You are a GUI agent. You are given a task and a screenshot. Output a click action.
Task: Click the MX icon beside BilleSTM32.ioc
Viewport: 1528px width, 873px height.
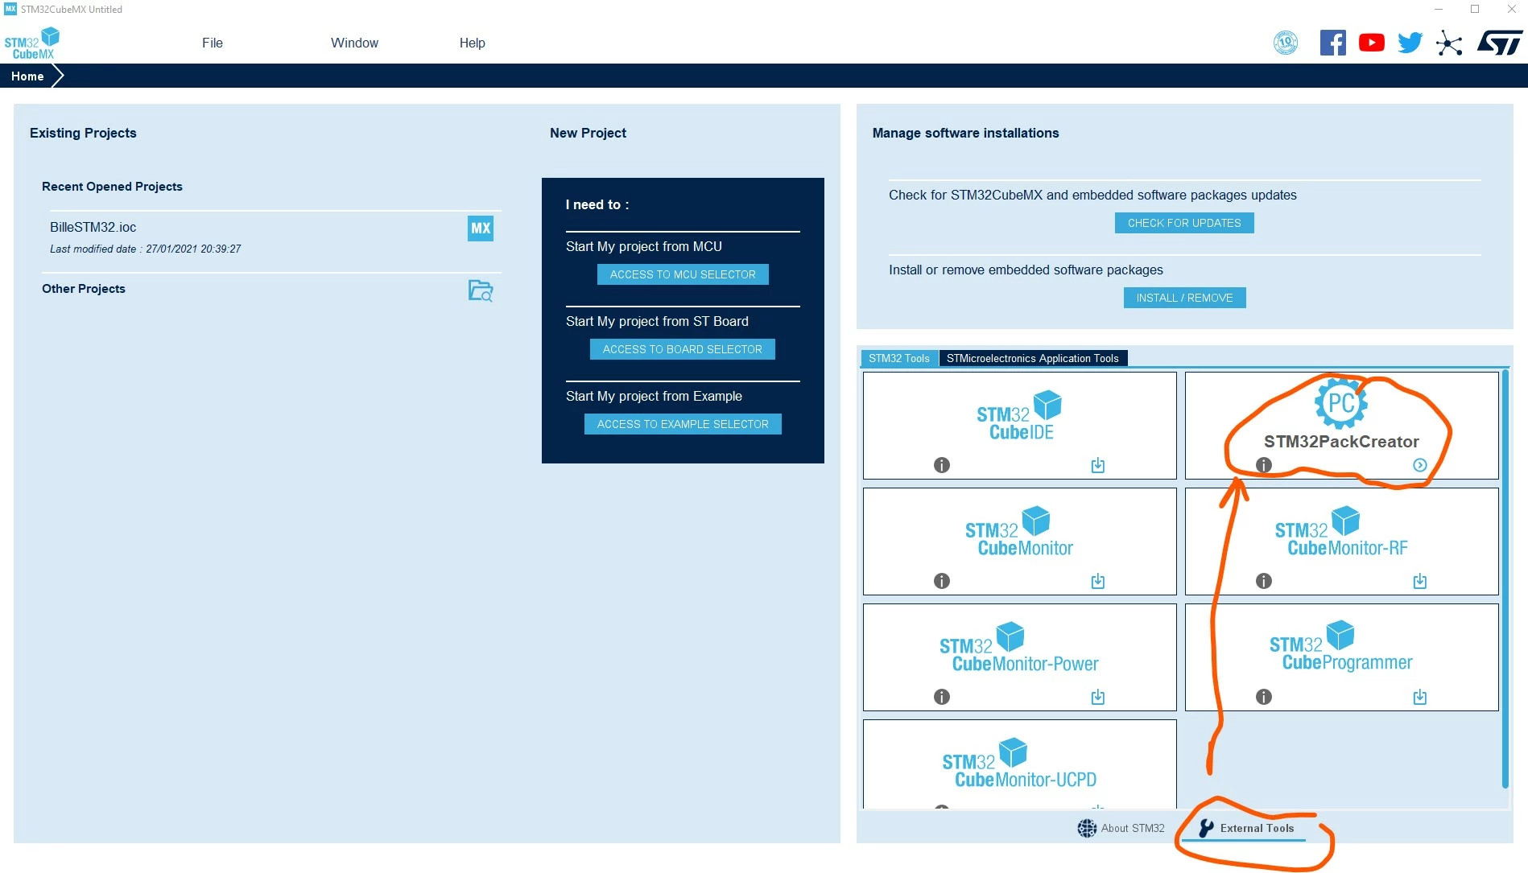click(x=481, y=229)
